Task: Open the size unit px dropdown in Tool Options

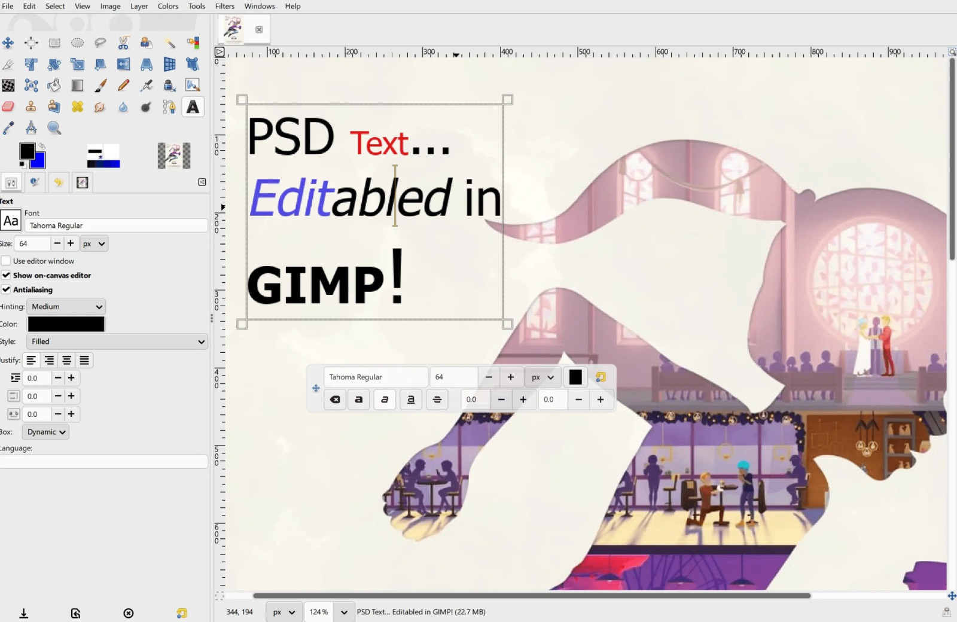Action: pos(94,243)
